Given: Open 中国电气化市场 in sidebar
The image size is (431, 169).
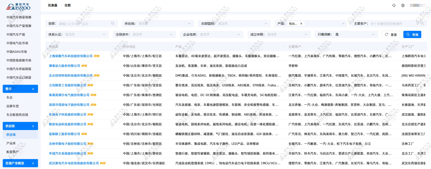Looking at the screenshot, I should tap(17, 43).
